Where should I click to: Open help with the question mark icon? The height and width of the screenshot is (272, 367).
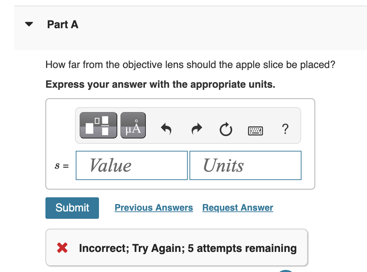(x=285, y=129)
